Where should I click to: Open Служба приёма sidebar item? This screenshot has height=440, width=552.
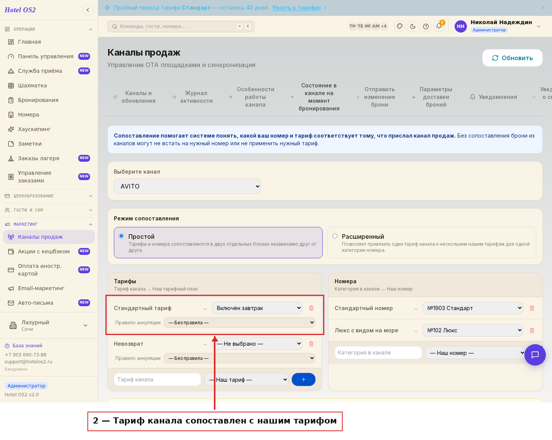tap(49, 71)
